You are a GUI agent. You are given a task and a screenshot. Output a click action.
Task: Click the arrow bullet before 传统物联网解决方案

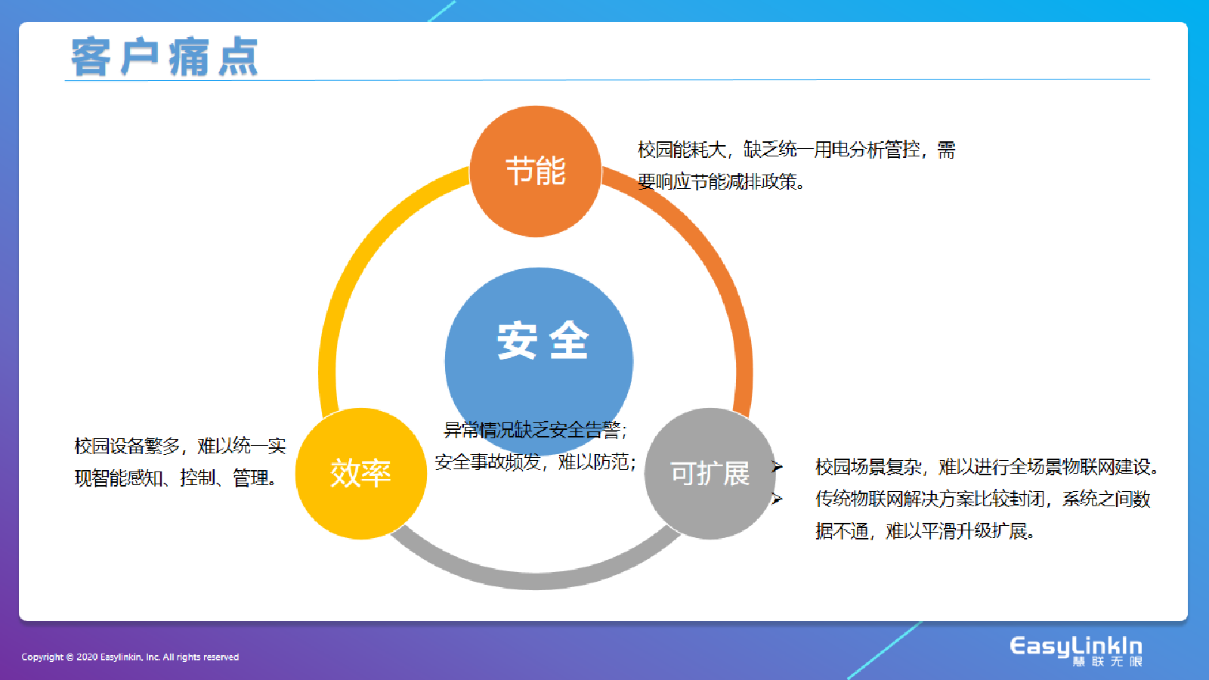[777, 499]
